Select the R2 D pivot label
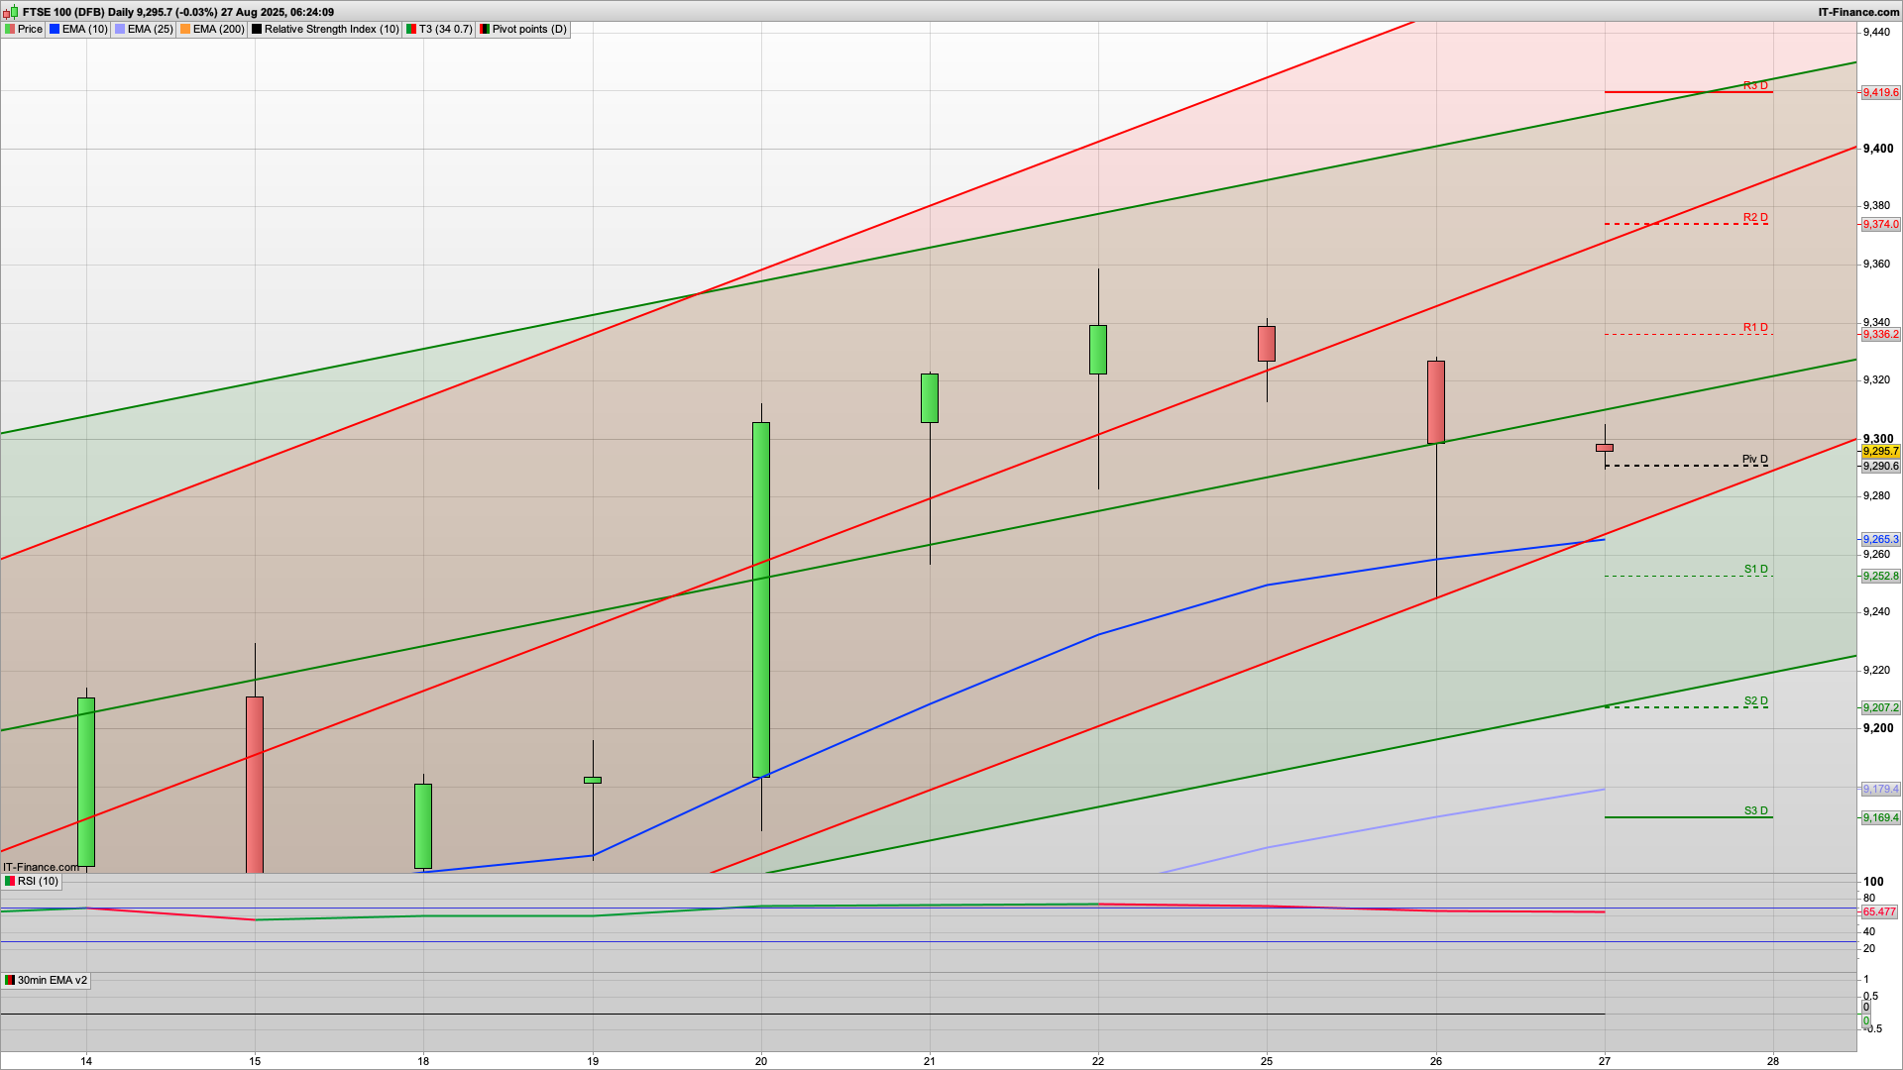The width and height of the screenshot is (1903, 1070). 1755,217
